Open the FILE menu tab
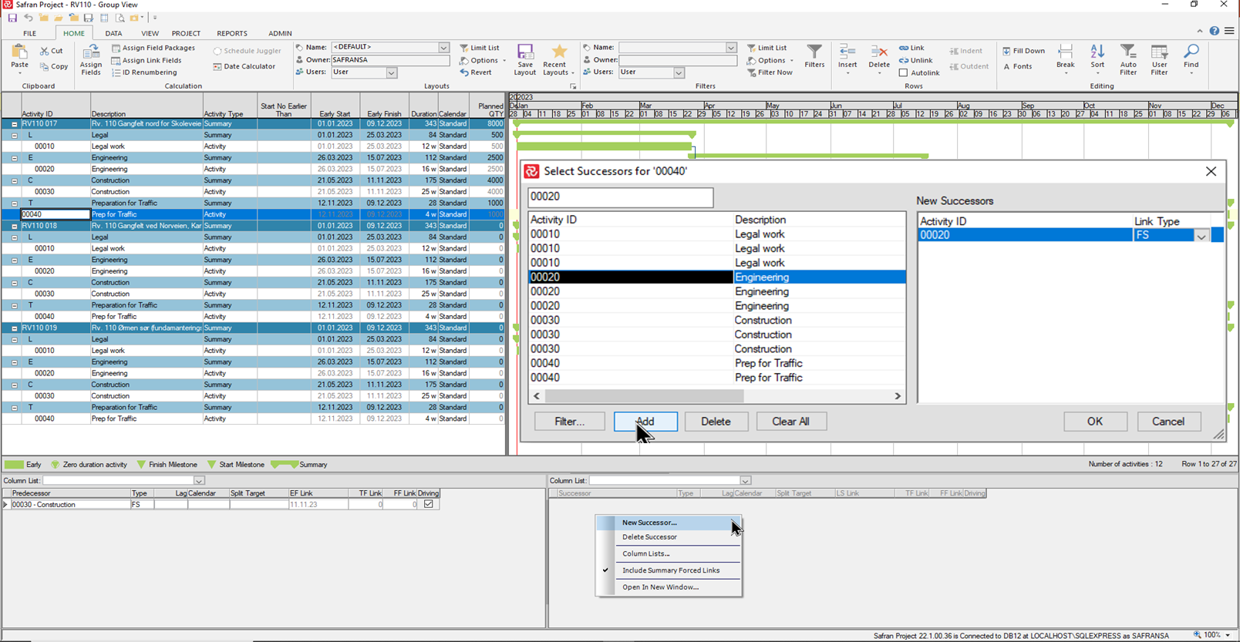 point(29,33)
